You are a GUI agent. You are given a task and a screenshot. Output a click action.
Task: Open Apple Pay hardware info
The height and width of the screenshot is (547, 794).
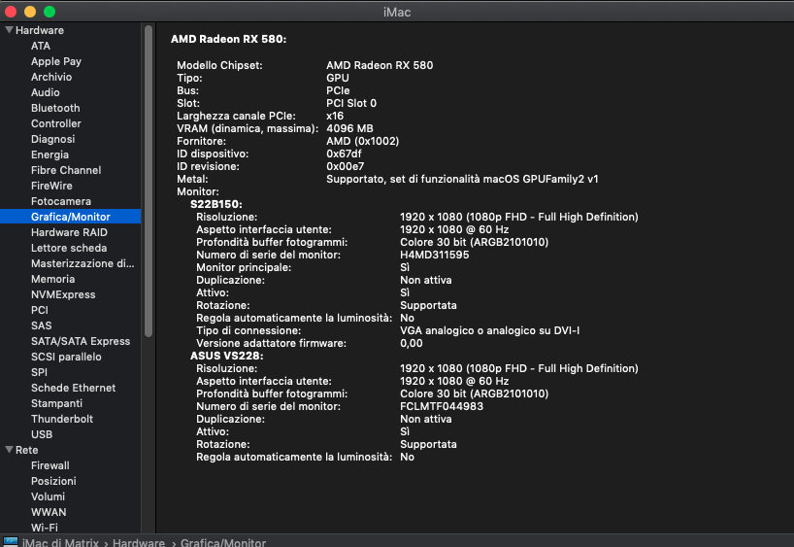coord(56,61)
